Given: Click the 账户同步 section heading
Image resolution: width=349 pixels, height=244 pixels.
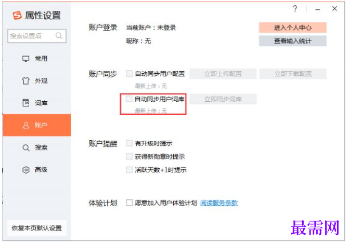Looking at the screenshot, I should click(103, 74).
